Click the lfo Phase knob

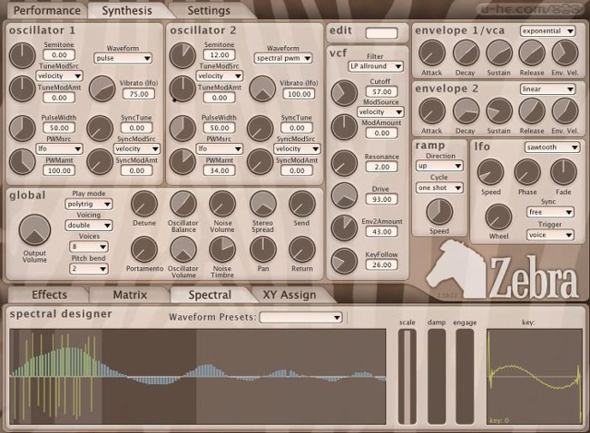click(x=526, y=171)
